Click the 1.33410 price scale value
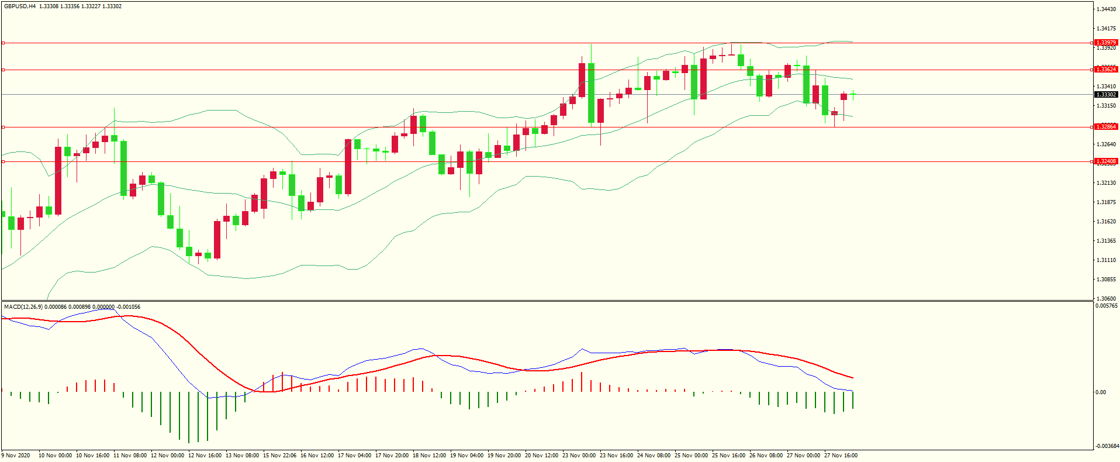Image resolution: width=1120 pixels, height=462 pixels. point(1106,87)
